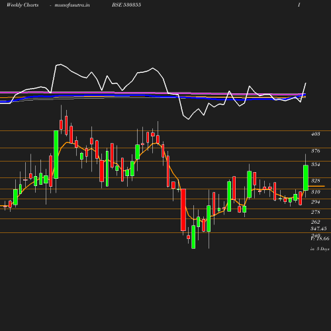
Task: Click the 403 price axis label
Action: (315, 134)
